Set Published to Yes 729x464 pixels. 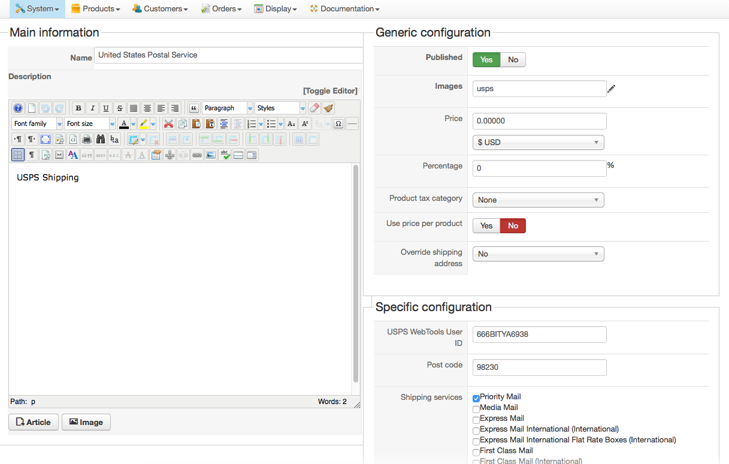pyautogui.click(x=486, y=59)
